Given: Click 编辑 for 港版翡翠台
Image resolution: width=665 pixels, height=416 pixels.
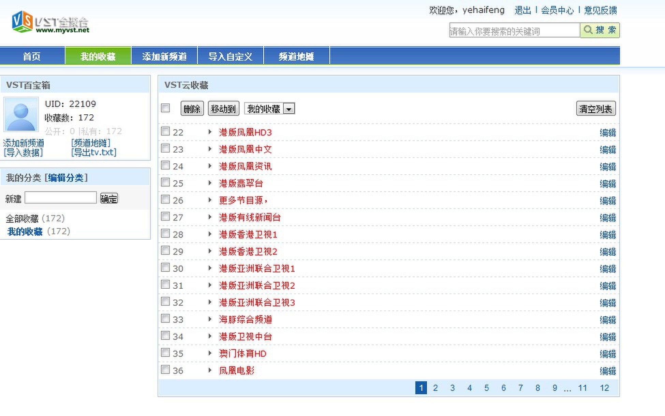Looking at the screenshot, I should click(x=608, y=183).
